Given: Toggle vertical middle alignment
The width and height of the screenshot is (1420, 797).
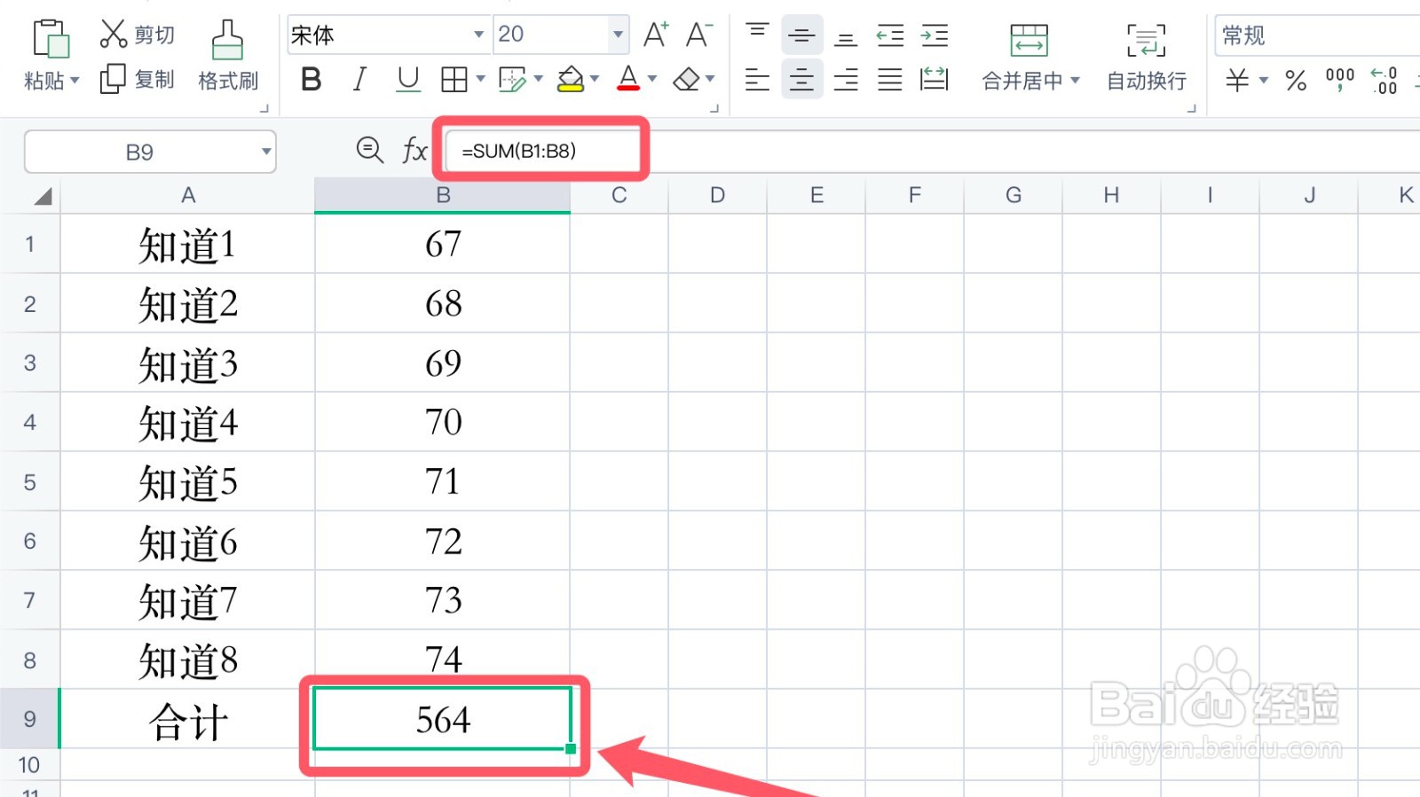Looking at the screenshot, I should pyautogui.click(x=801, y=35).
